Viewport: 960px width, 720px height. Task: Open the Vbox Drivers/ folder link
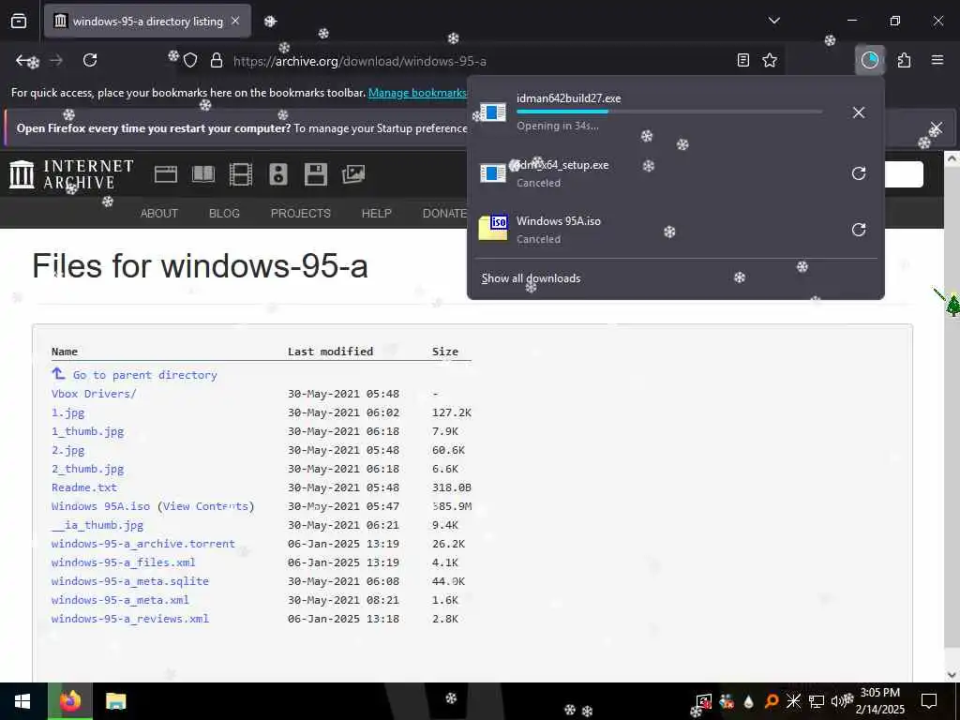click(94, 394)
